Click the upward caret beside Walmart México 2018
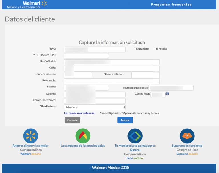 pos(90,168)
